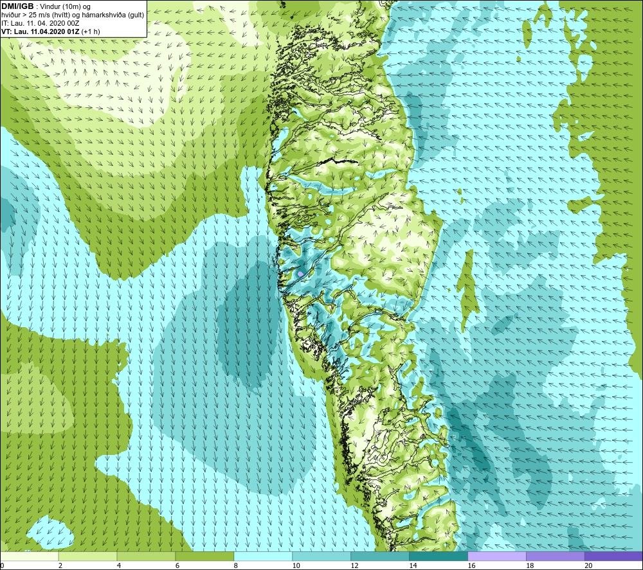Click the 18–20 m/s purple legend swatch
Image resolution: width=643 pixels, height=570 pixels.
(x=556, y=556)
